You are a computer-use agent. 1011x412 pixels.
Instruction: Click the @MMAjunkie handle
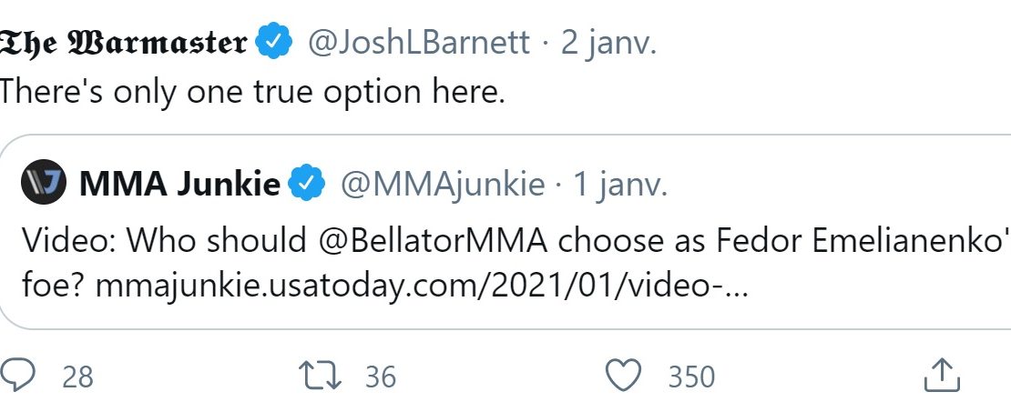point(443,186)
